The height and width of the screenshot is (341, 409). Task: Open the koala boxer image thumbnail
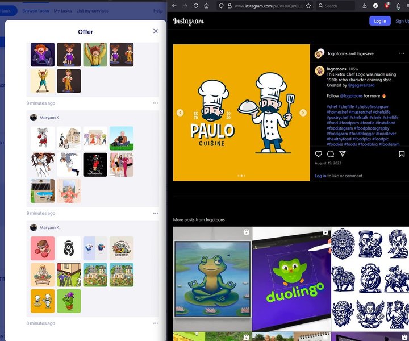point(43,138)
